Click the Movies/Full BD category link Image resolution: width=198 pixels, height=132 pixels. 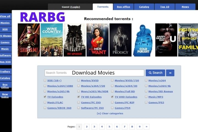(x=125, y=92)
